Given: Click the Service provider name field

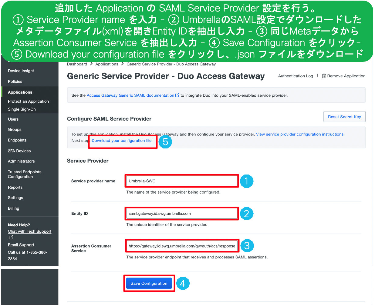Looking at the screenshot, I should [181, 181].
